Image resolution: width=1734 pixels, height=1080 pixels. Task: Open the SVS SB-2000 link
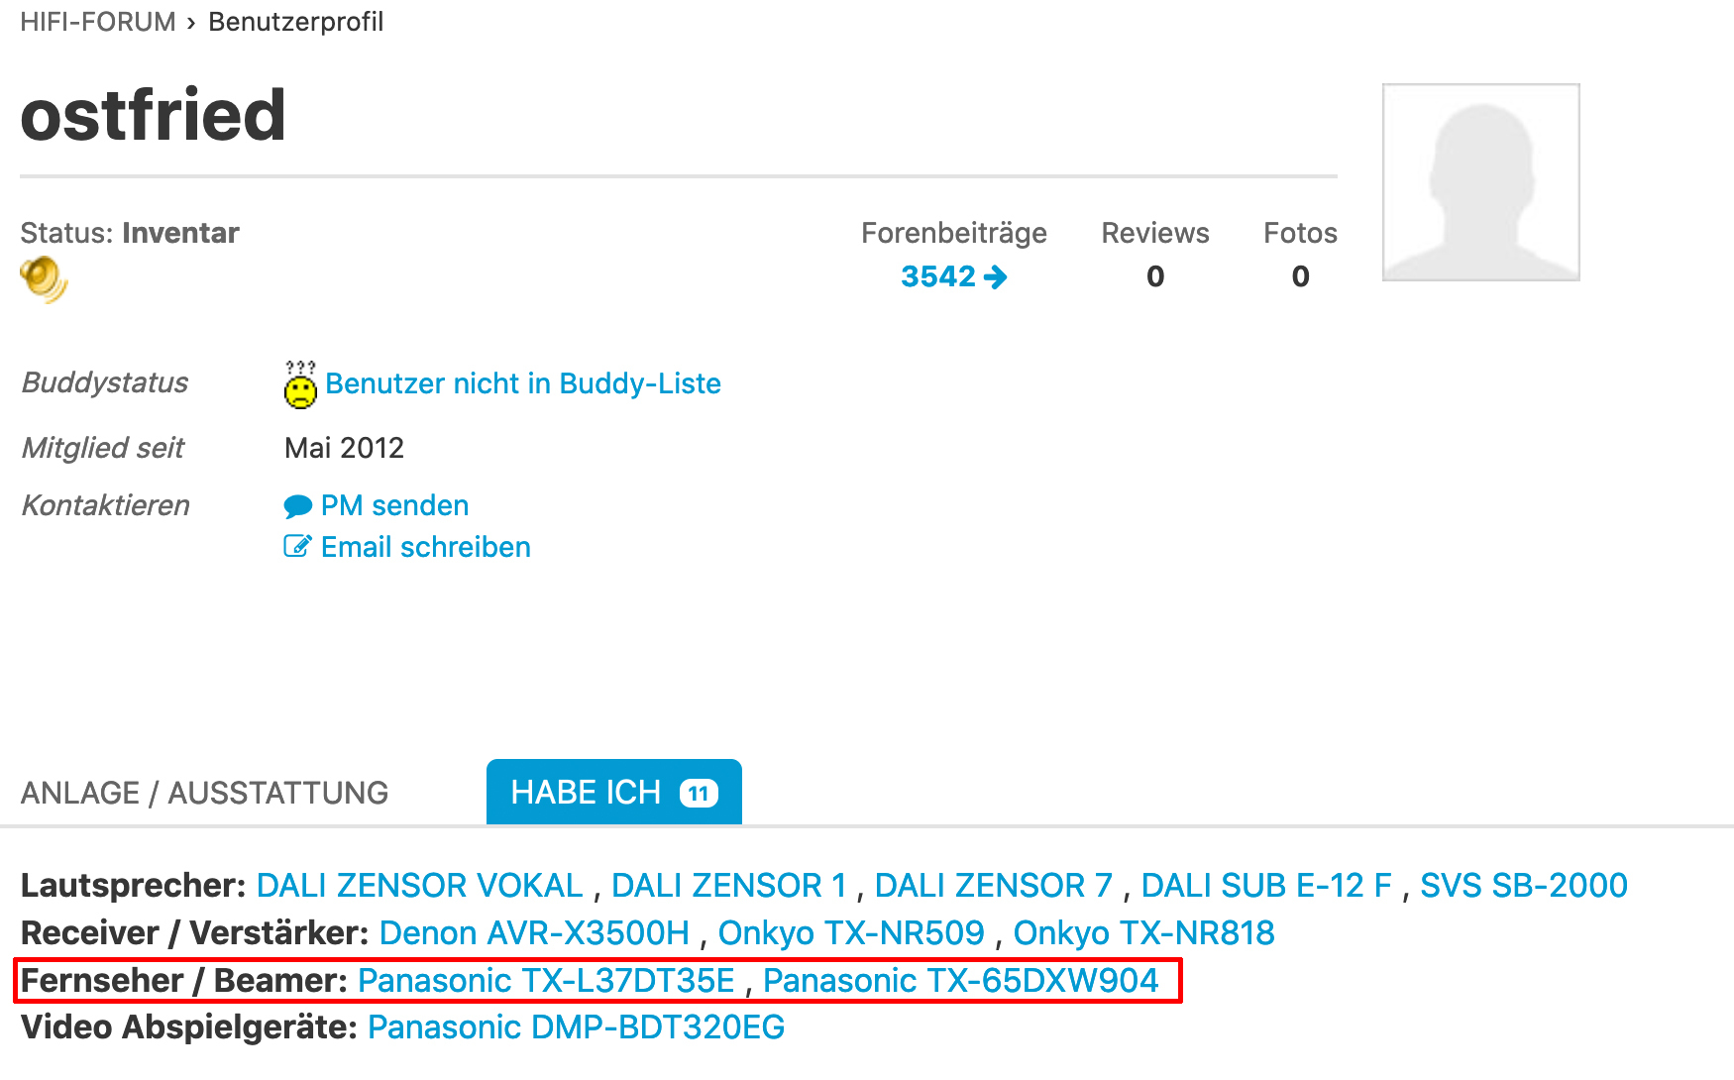click(1523, 885)
